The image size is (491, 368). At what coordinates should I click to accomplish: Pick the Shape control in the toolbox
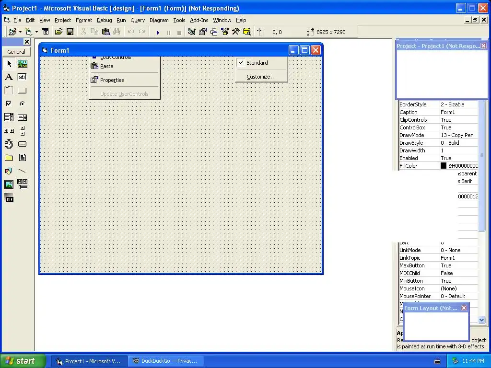9,171
